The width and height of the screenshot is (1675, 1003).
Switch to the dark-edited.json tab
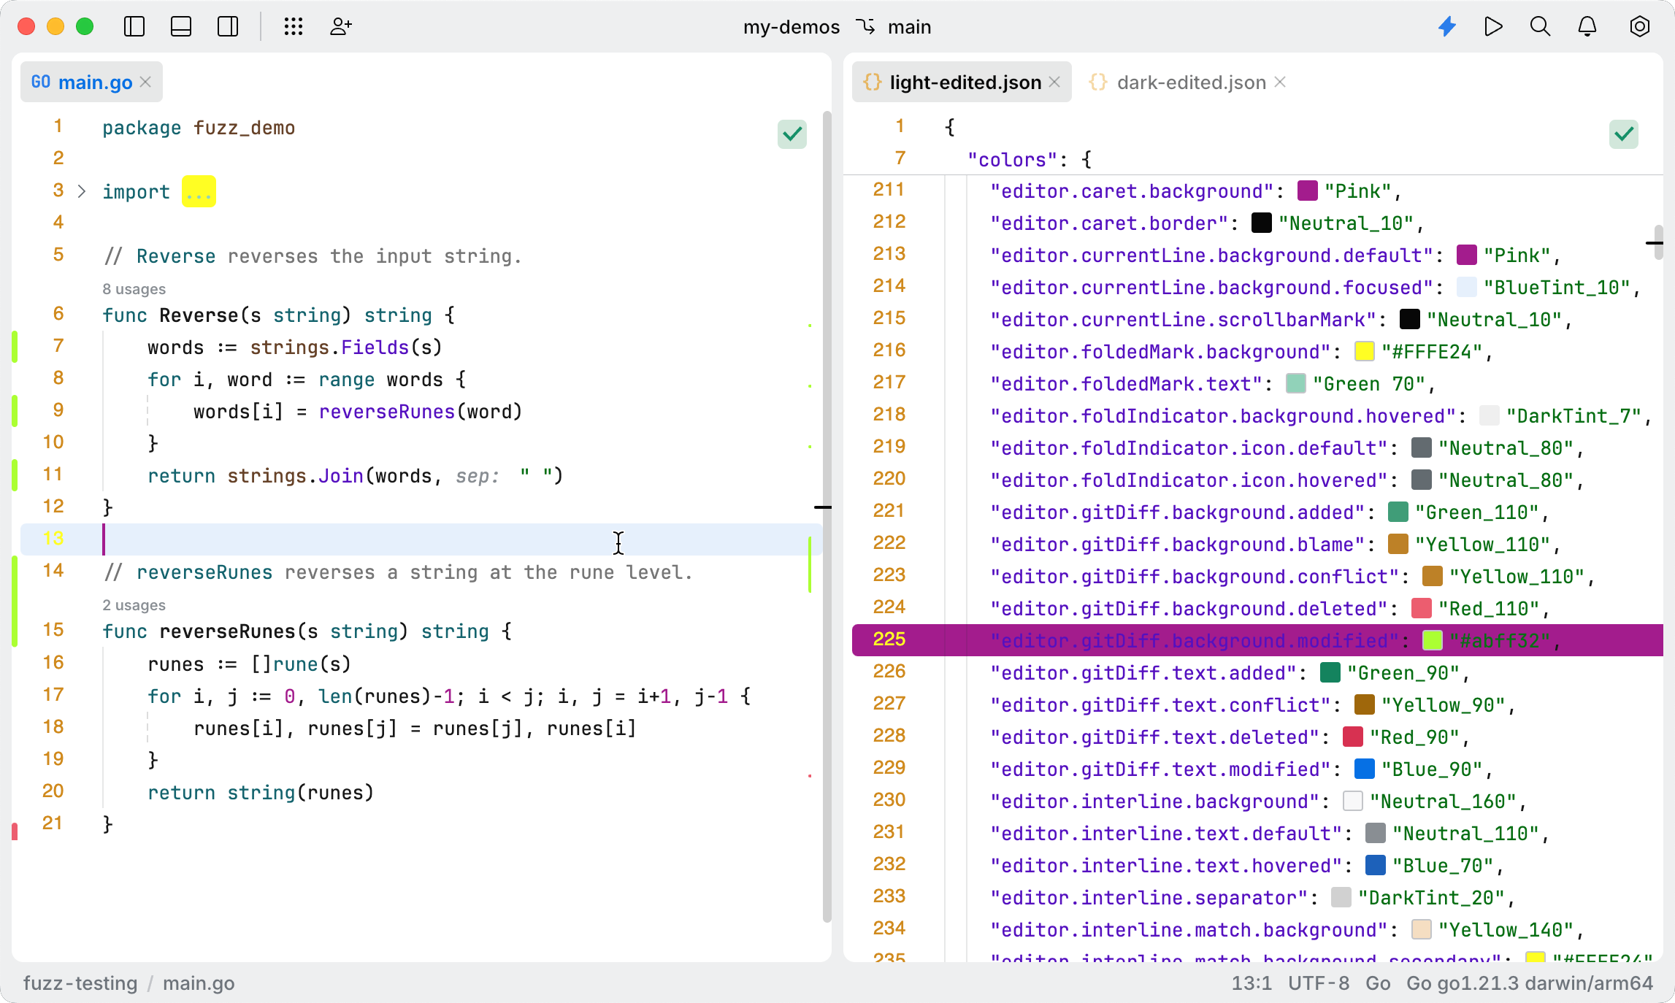tap(1190, 82)
